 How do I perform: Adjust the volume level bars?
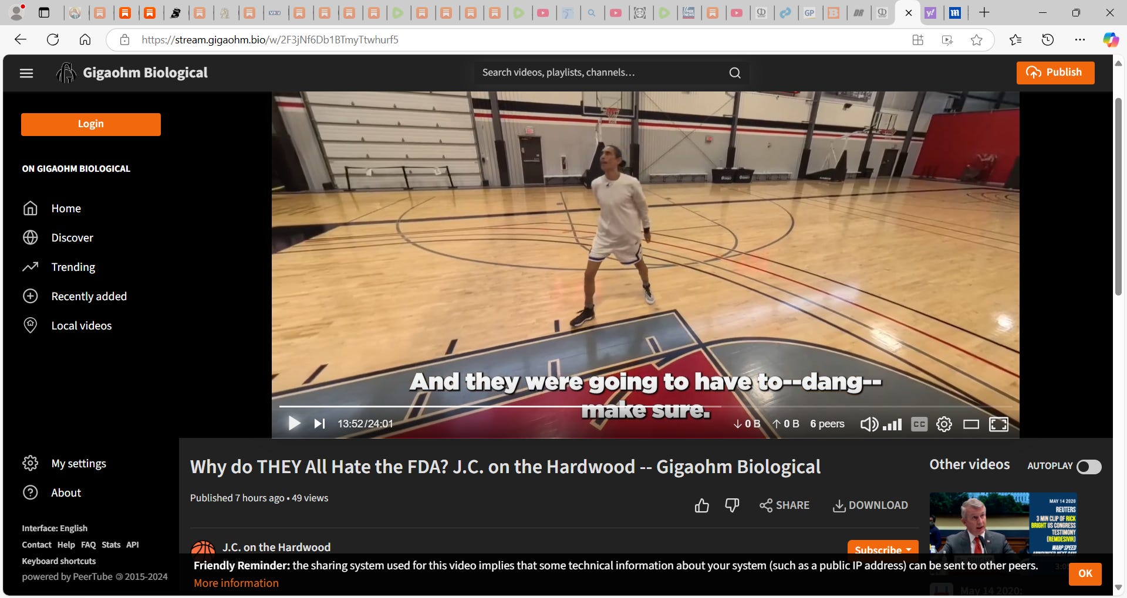click(892, 424)
